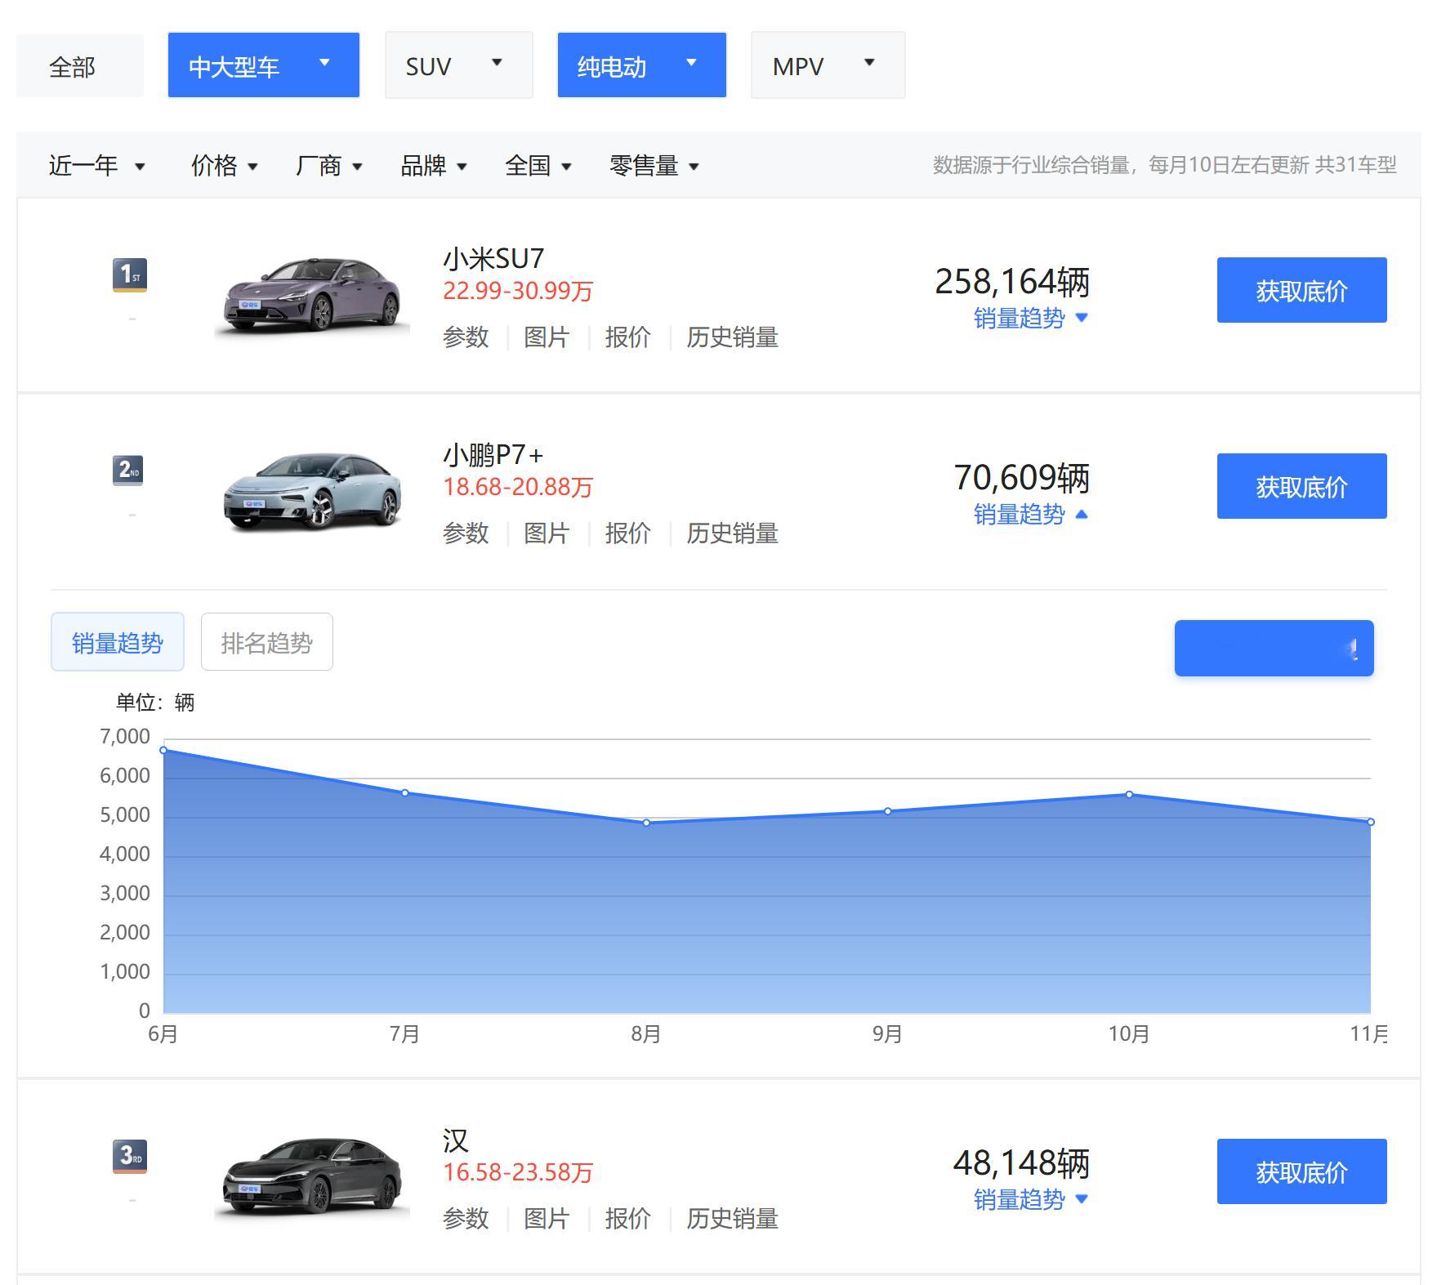This screenshot has width=1437, height=1285.
Task: Expand 销量趋势 for 小米SU7
Action: click(x=1031, y=318)
